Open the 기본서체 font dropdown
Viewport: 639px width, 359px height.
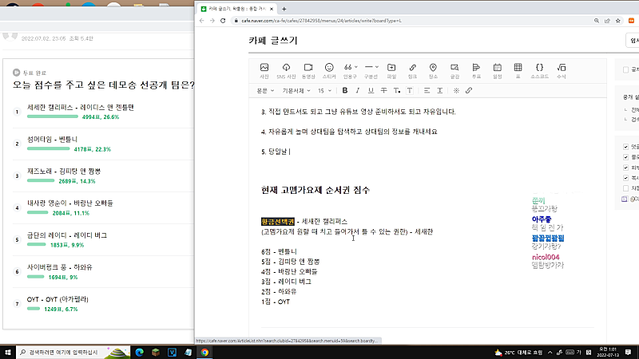(298, 91)
